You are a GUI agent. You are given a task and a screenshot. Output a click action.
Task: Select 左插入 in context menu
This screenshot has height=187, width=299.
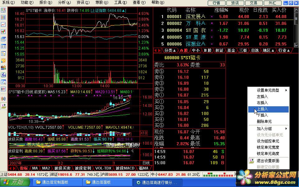click(x=268, y=97)
